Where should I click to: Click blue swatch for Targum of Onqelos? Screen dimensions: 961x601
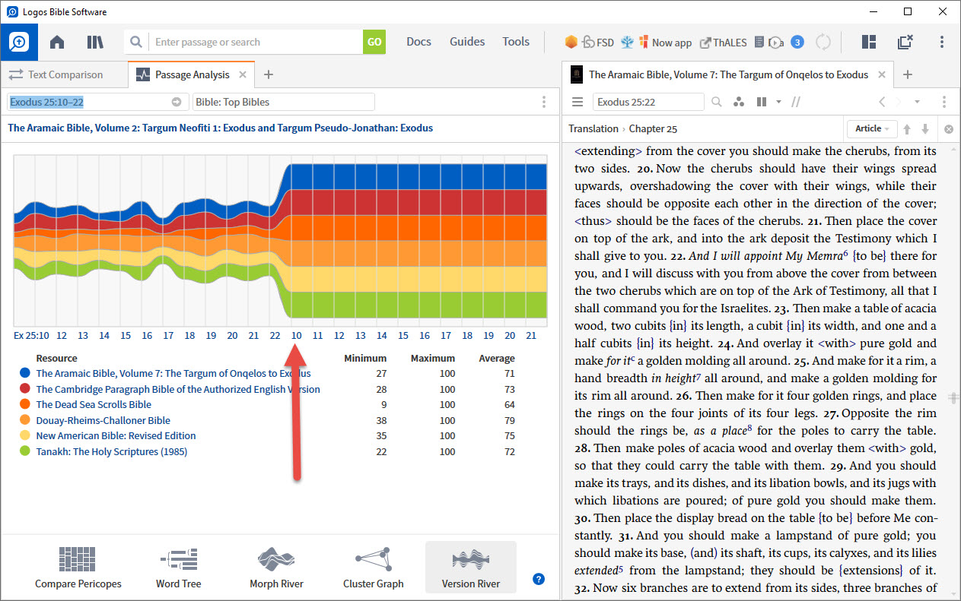pyautogui.click(x=25, y=373)
